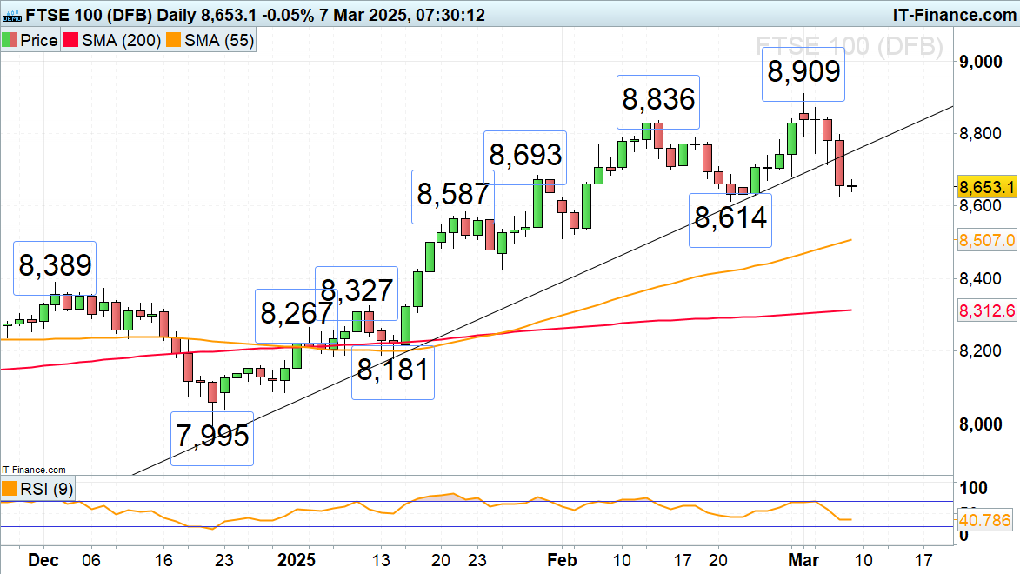The image size is (1020, 574).
Task: Click the RSI value tag showing 40.786
Action: [x=987, y=521]
